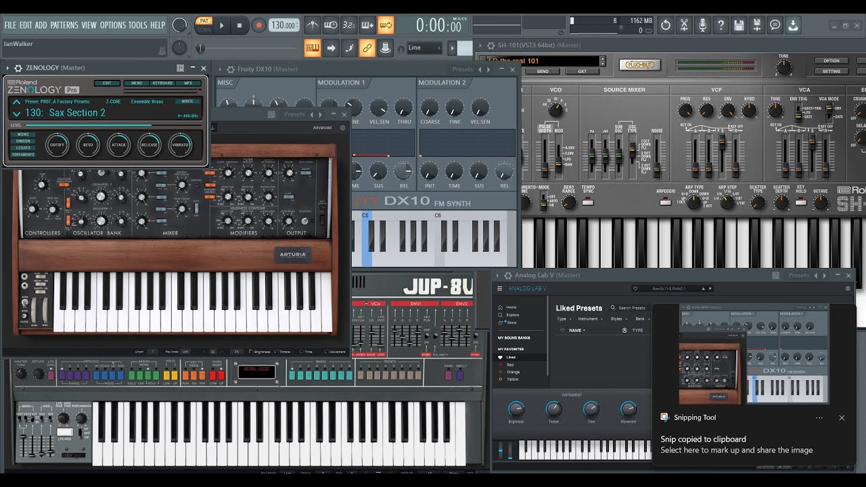Click the one-click audio recording microphone
This screenshot has height=487, width=866.
[x=702, y=26]
